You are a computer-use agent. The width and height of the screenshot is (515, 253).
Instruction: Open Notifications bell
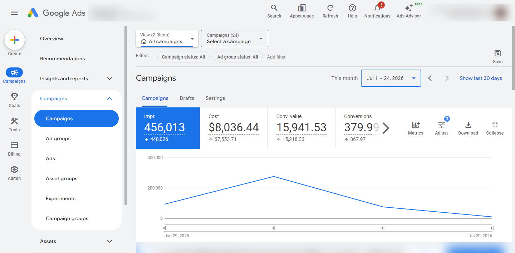click(377, 11)
